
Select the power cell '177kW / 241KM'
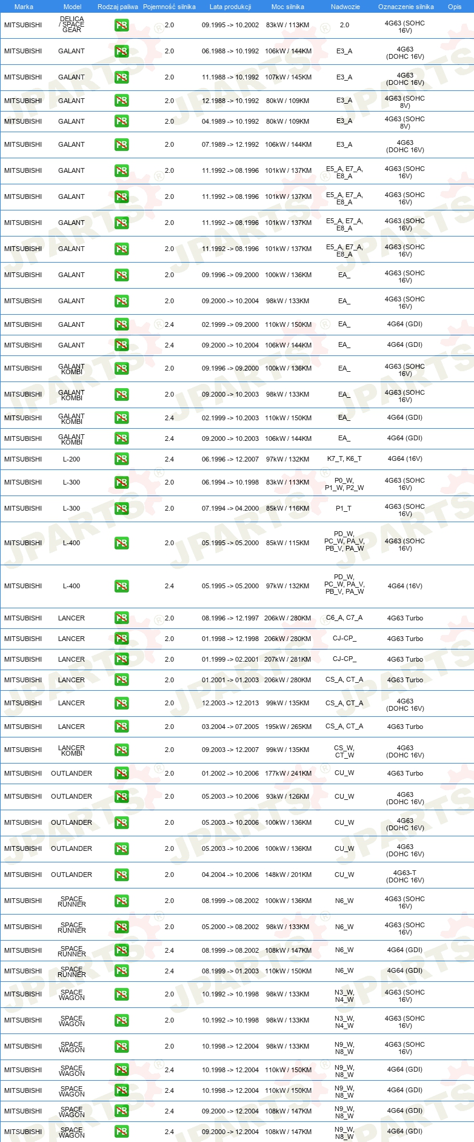288,773
